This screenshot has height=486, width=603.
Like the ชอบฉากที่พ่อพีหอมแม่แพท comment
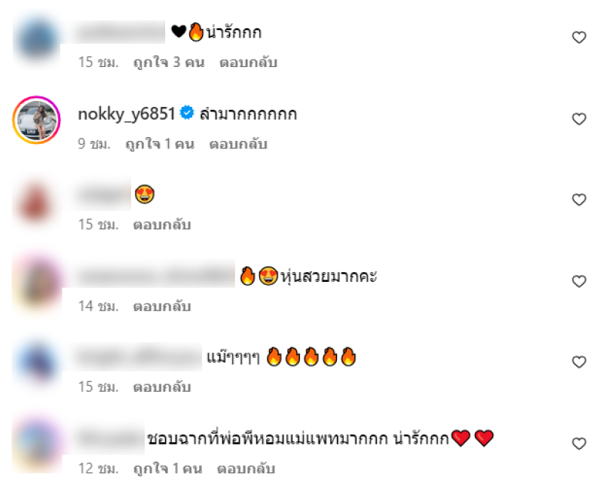tap(579, 443)
